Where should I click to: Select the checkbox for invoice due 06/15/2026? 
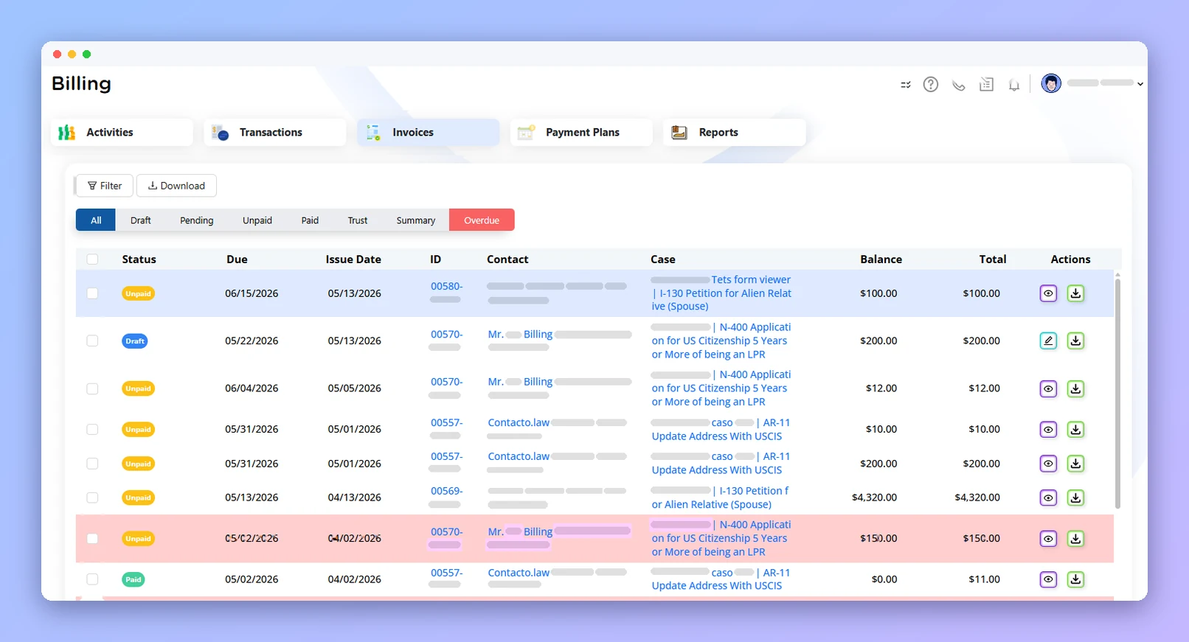[x=92, y=293]
